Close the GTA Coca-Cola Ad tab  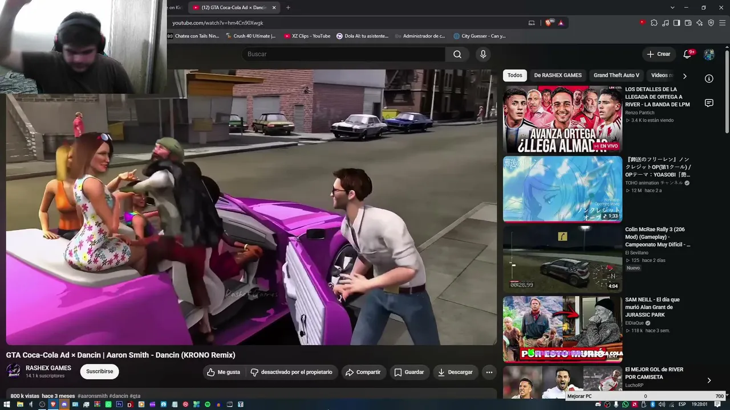click(274, 7)
